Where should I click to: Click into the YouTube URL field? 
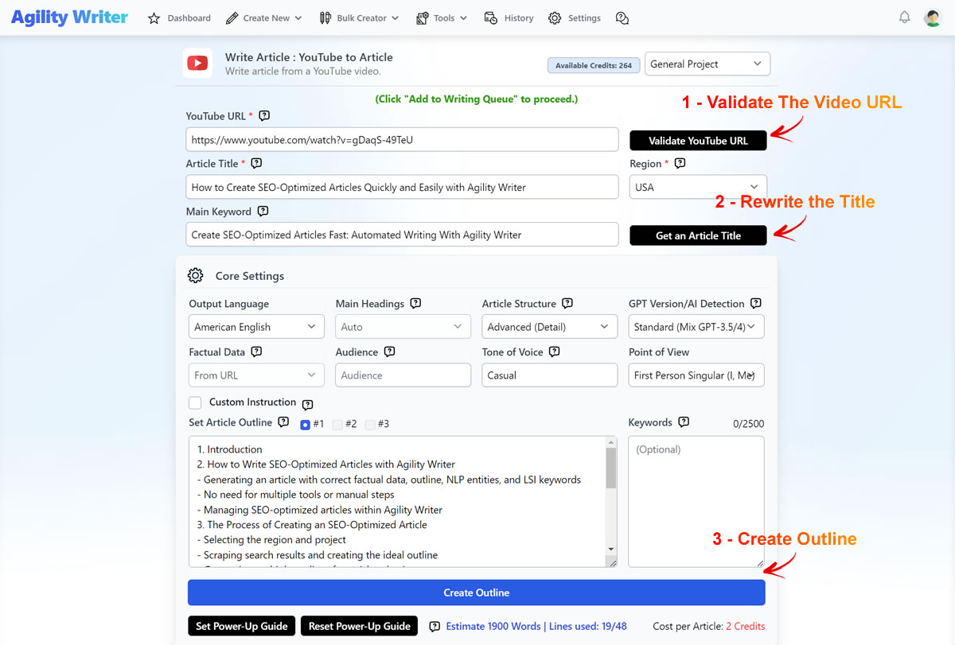tap(402, 139)
